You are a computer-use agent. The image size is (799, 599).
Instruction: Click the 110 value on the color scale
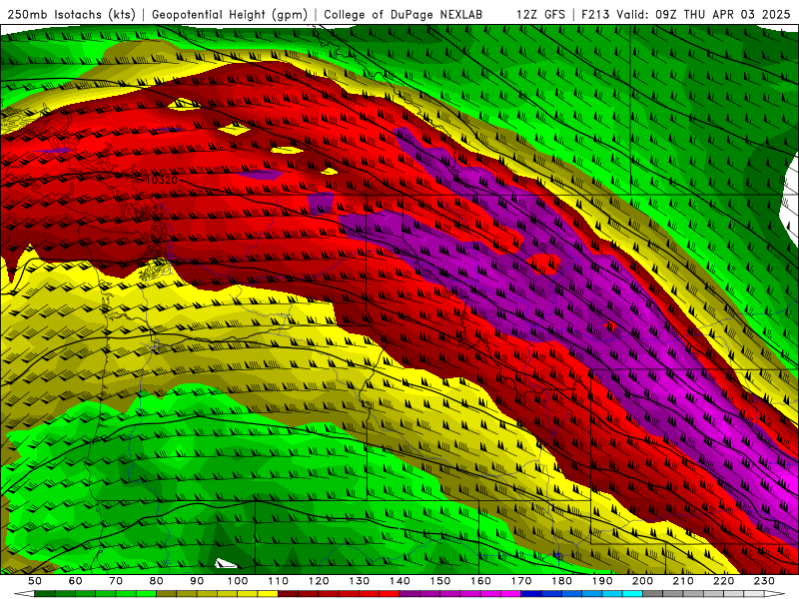coord(279,581)
